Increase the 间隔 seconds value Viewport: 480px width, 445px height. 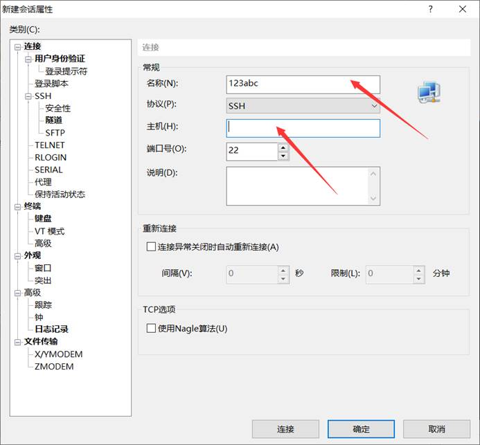(283, 271)
